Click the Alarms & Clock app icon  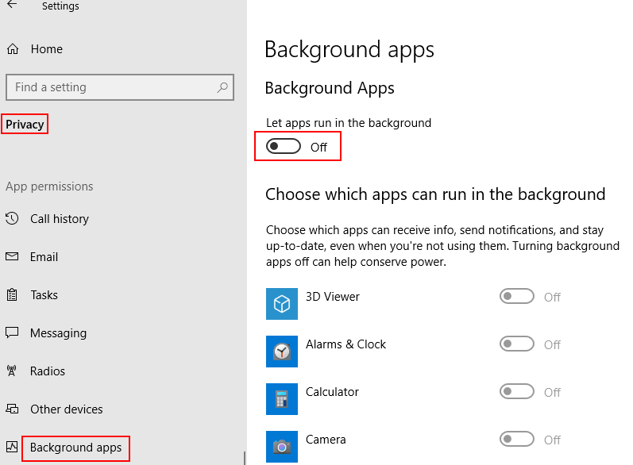coord(282,352)
